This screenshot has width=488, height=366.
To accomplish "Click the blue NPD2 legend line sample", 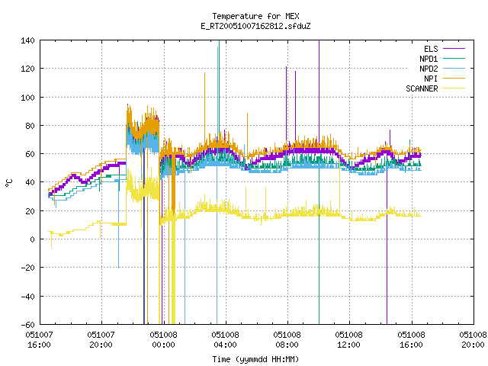I will (454, 69).
